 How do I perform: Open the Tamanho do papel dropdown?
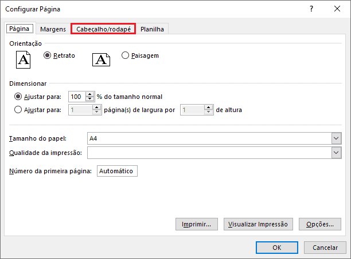tap(336, 138)
